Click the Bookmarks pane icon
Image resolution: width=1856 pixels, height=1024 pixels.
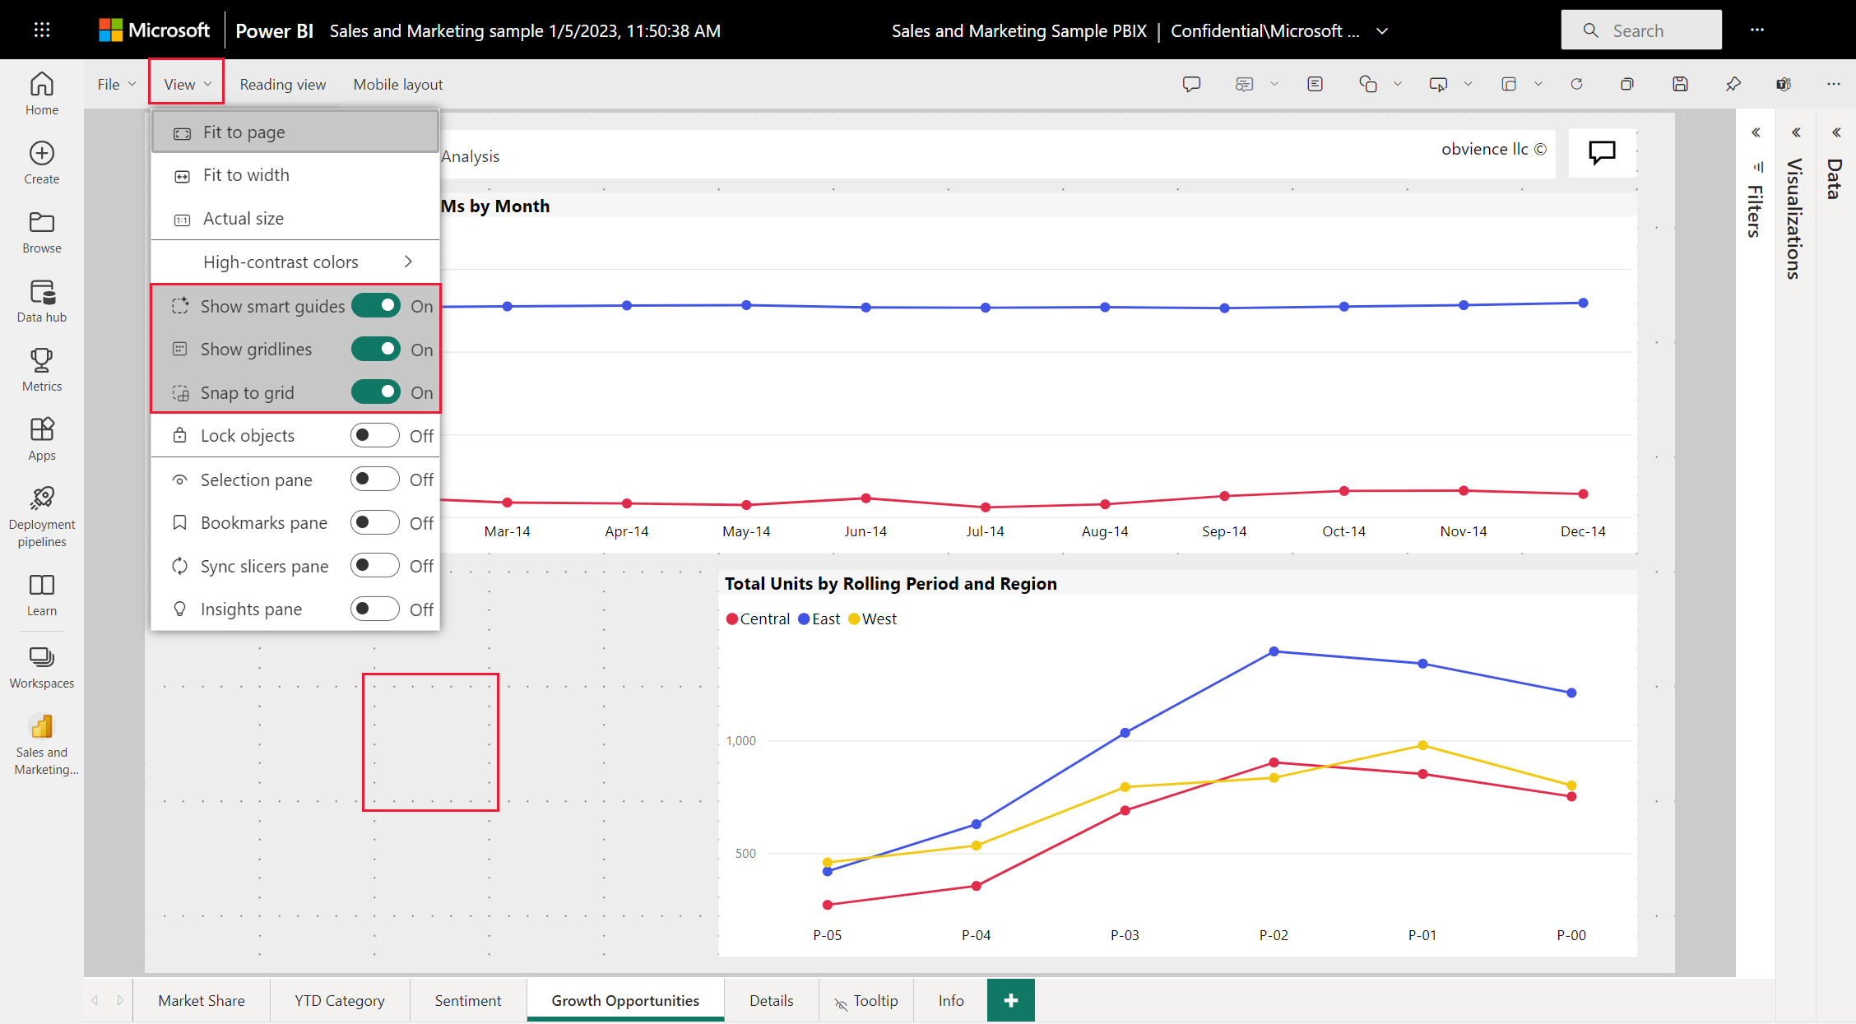click(180, 522)
